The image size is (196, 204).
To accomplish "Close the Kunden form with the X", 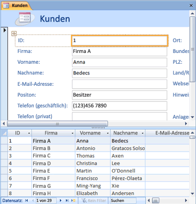I will [x=191, y=5].
